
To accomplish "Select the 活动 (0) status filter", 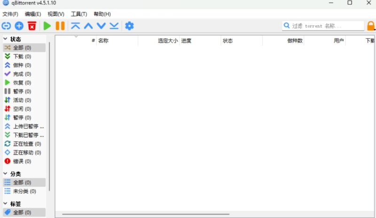I will coord(24,100).
